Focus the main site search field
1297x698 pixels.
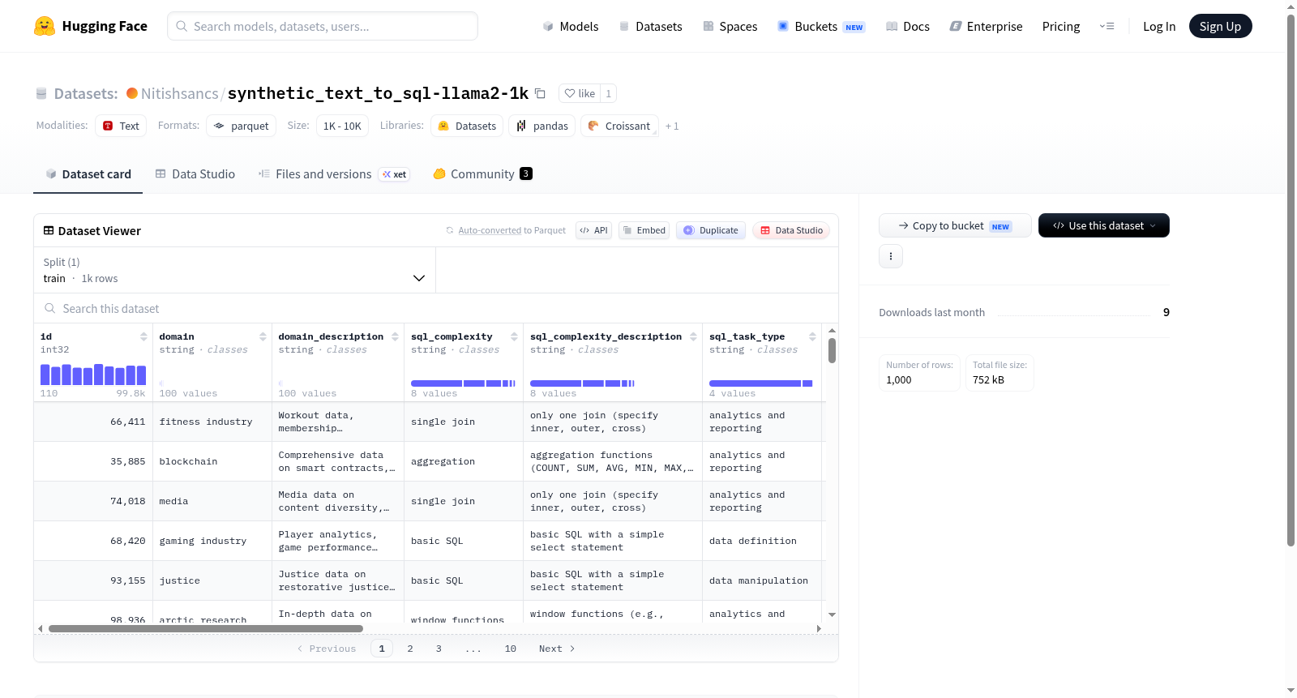coord(323,26)
